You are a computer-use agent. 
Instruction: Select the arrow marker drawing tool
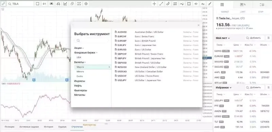coord(196,4)
